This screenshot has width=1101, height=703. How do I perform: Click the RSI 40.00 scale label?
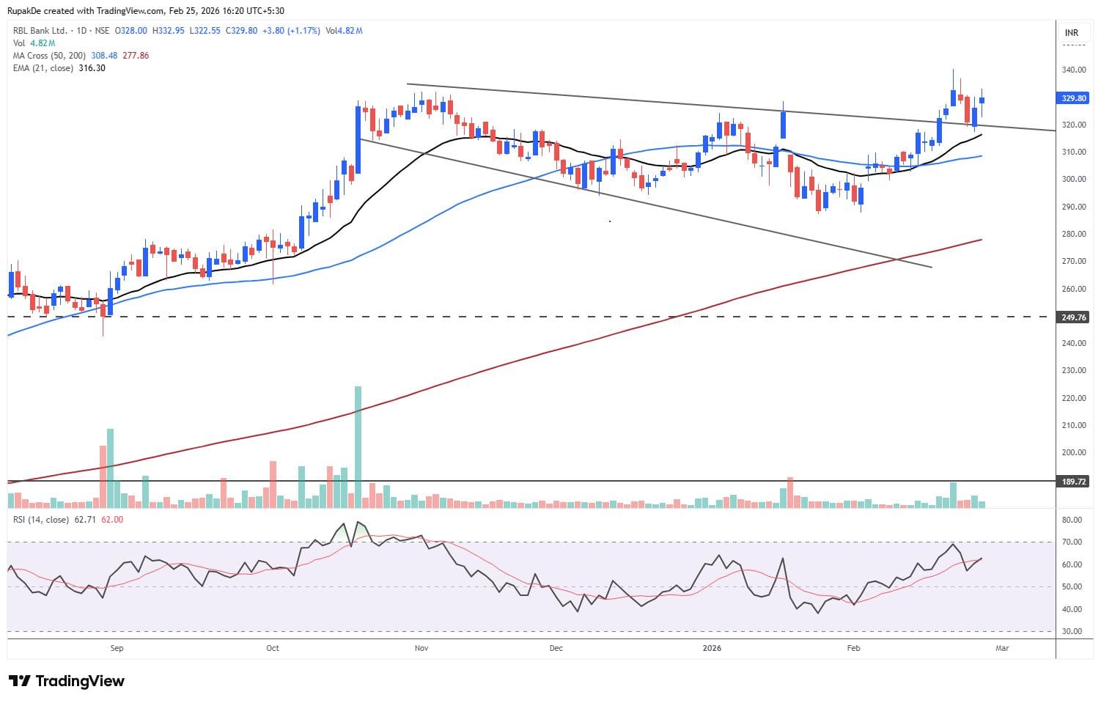point(1072,610)
